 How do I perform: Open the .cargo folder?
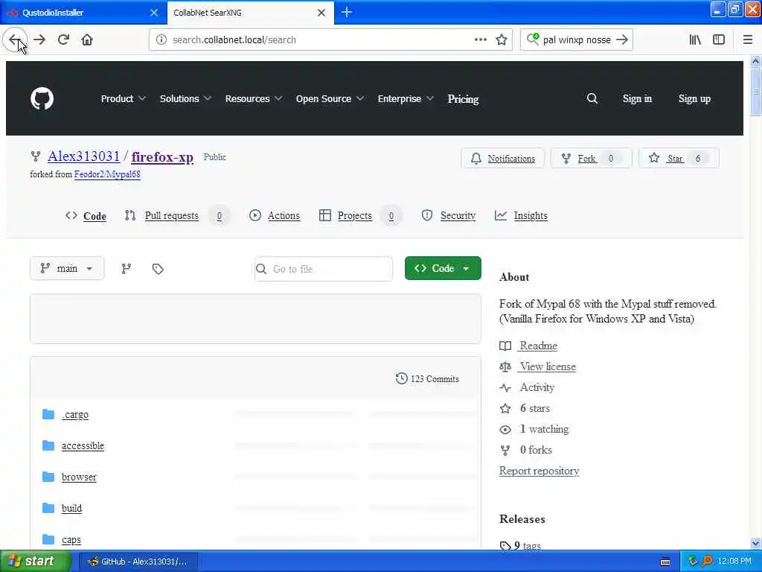[x=75, y=414]
